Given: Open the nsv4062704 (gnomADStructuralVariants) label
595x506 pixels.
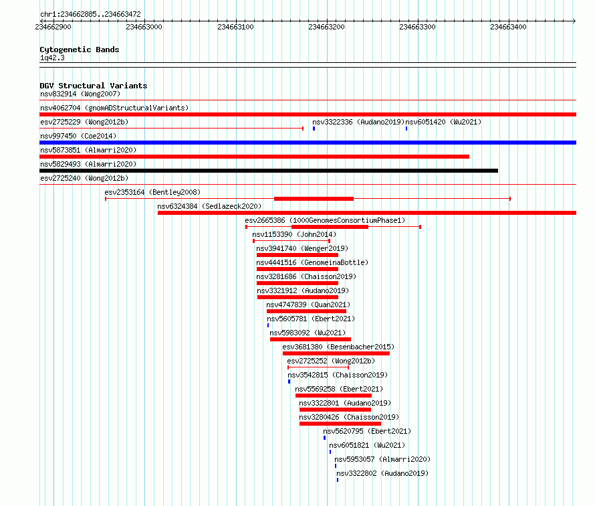Looking at the screenshot, I should coord(114,108).
